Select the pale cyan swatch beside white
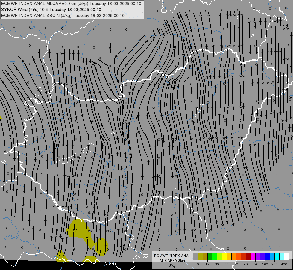Screen dimensions: 293x270 (282, 256)
